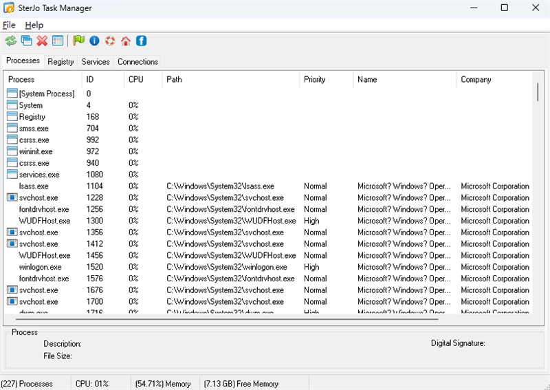Sort by the Process column header
Viewport: 550px width, 390px height.
[43, 79]
